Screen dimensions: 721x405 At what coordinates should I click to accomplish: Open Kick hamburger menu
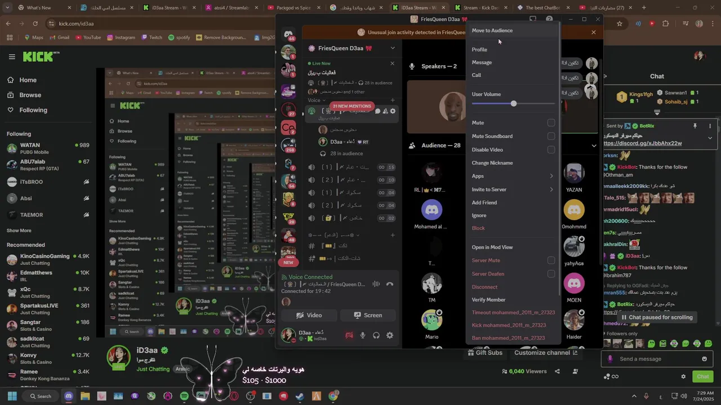click(x=12, y=57)
